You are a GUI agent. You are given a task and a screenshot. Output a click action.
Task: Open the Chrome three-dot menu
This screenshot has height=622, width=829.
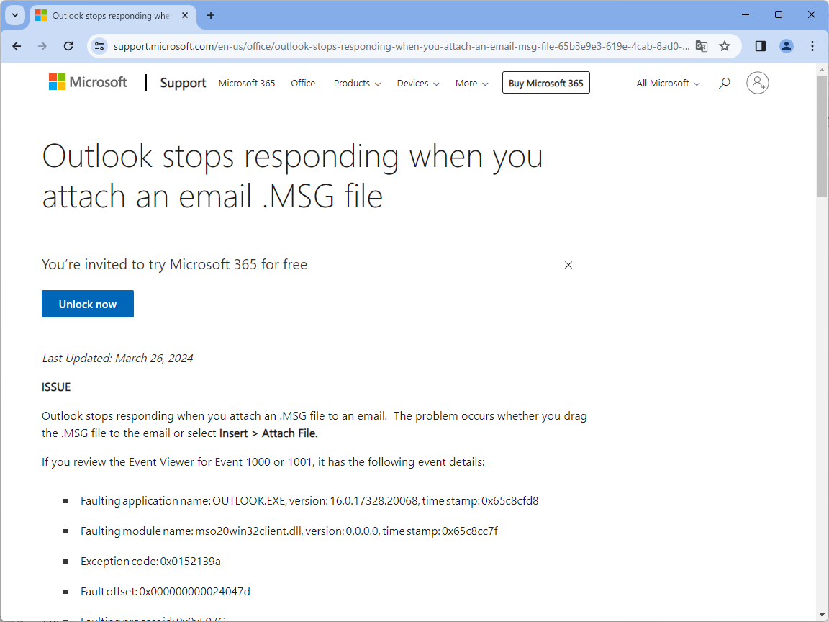click(x=812, y=46)
